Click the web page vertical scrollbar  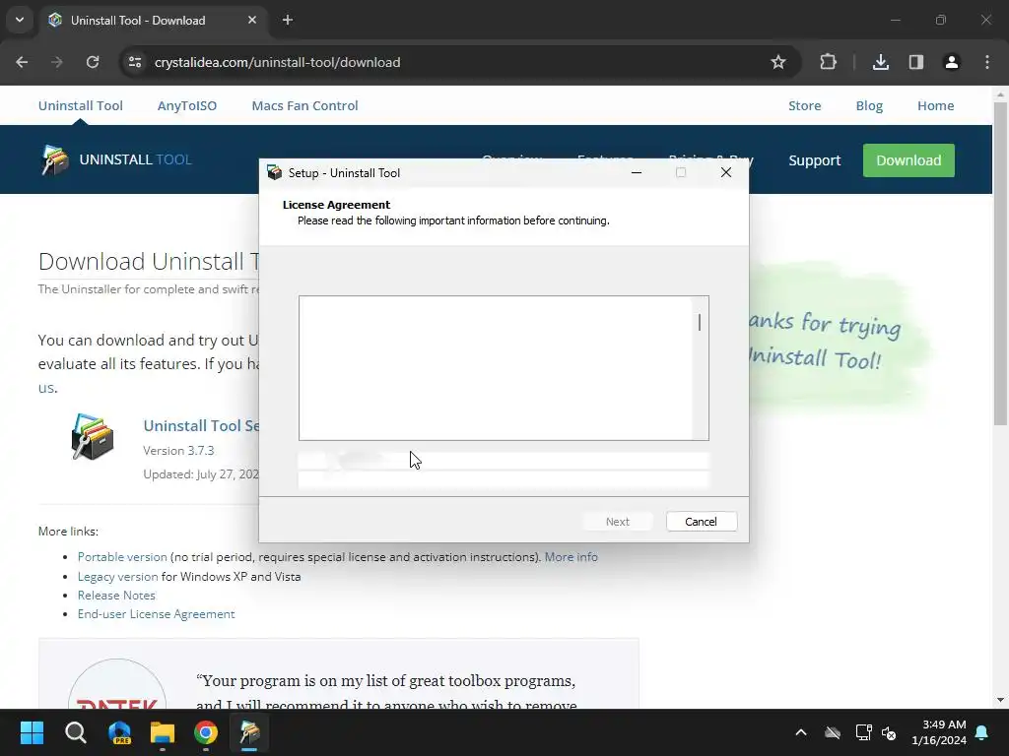tap(1000, 264)
